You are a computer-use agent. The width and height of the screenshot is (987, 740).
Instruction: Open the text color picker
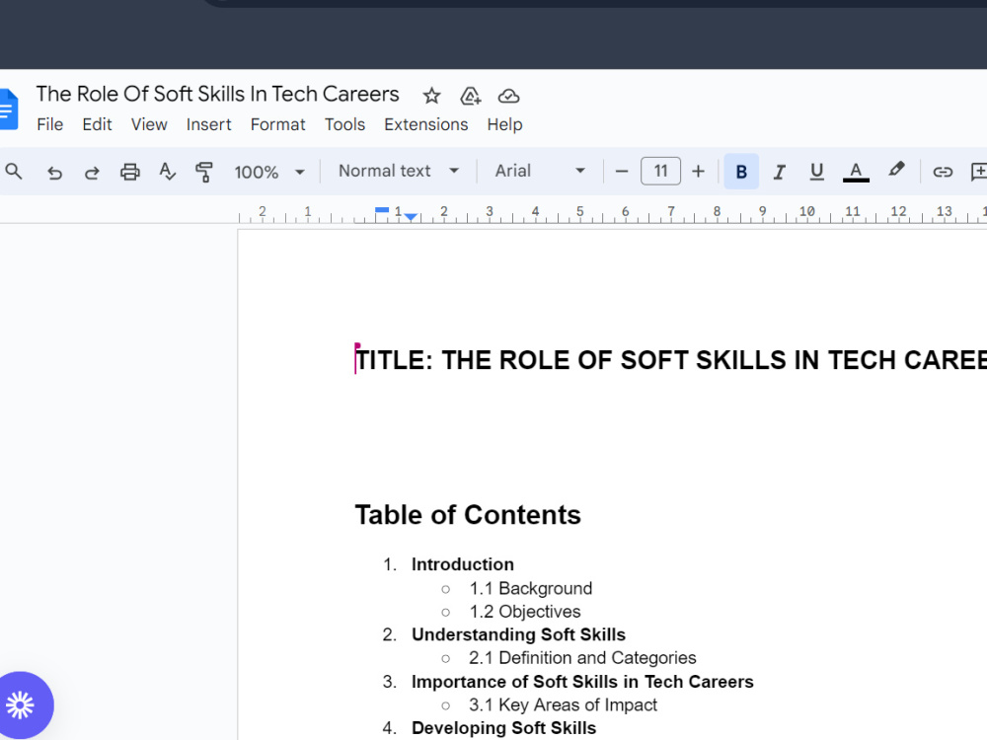point(856,171)
